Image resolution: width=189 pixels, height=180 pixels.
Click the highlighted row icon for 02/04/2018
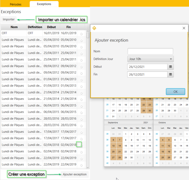point(79,144)
